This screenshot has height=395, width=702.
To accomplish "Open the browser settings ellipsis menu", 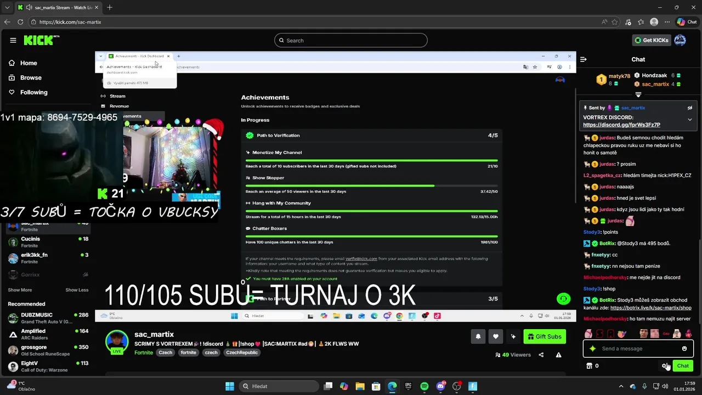I will pyautogui.click(x=666, y=22).
